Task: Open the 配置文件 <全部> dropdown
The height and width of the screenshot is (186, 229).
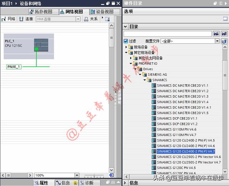Action: pos(217,41)
